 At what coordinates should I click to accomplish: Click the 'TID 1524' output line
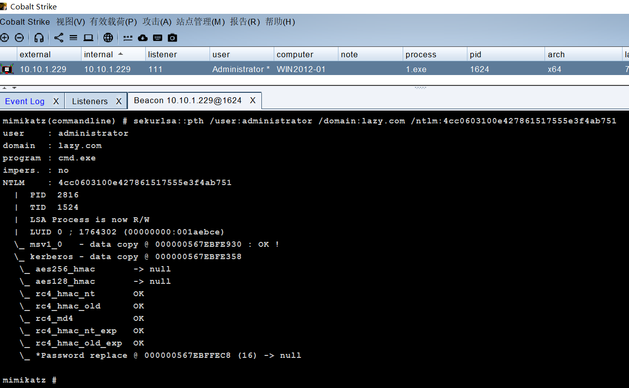46,207
